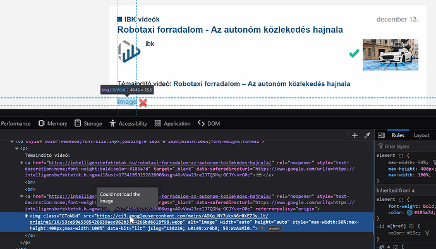The width and height of the screenshot is (436, 249).
Task: Click the funnel icon in Filter Styles
Action: coord(380,147)
